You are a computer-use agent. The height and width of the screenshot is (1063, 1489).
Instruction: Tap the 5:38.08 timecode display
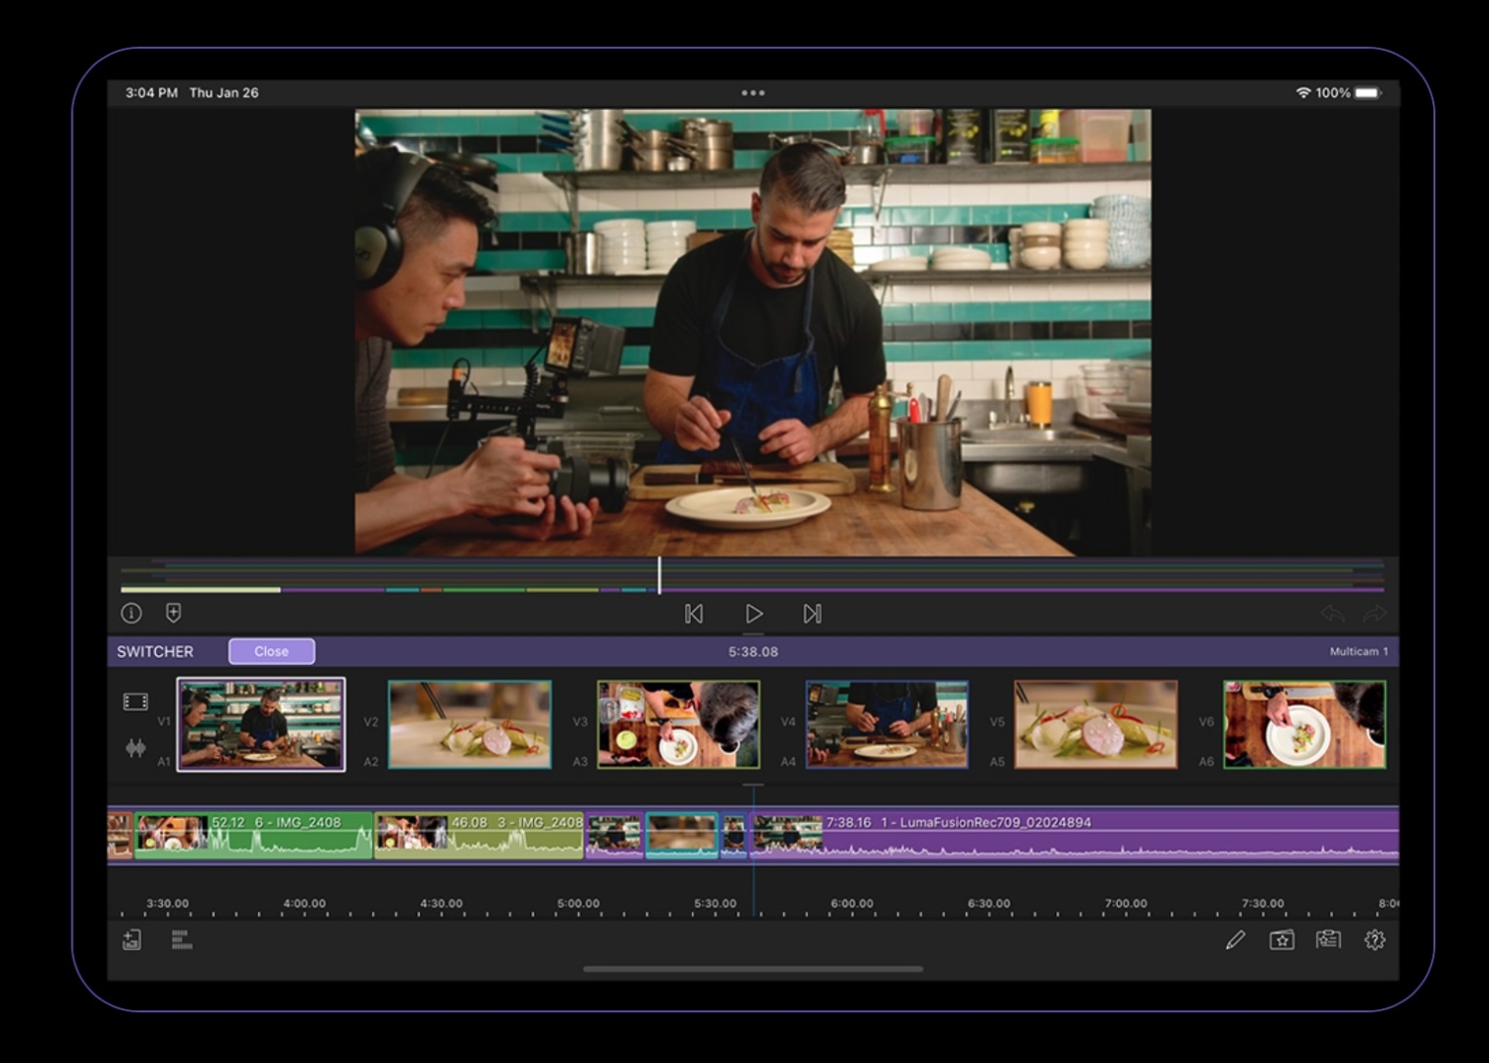pos(753,651)
